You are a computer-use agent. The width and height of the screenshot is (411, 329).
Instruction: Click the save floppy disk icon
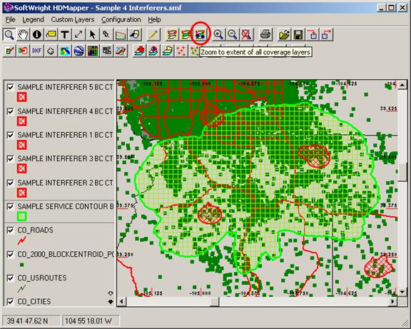[x=298, y=34]
